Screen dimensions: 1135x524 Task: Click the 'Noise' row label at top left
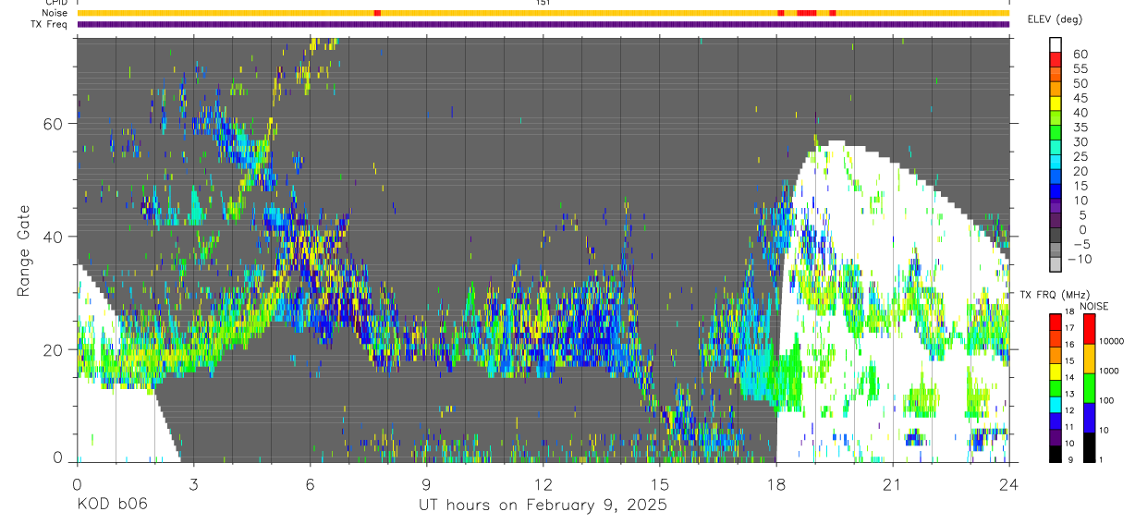pos(55,13)
